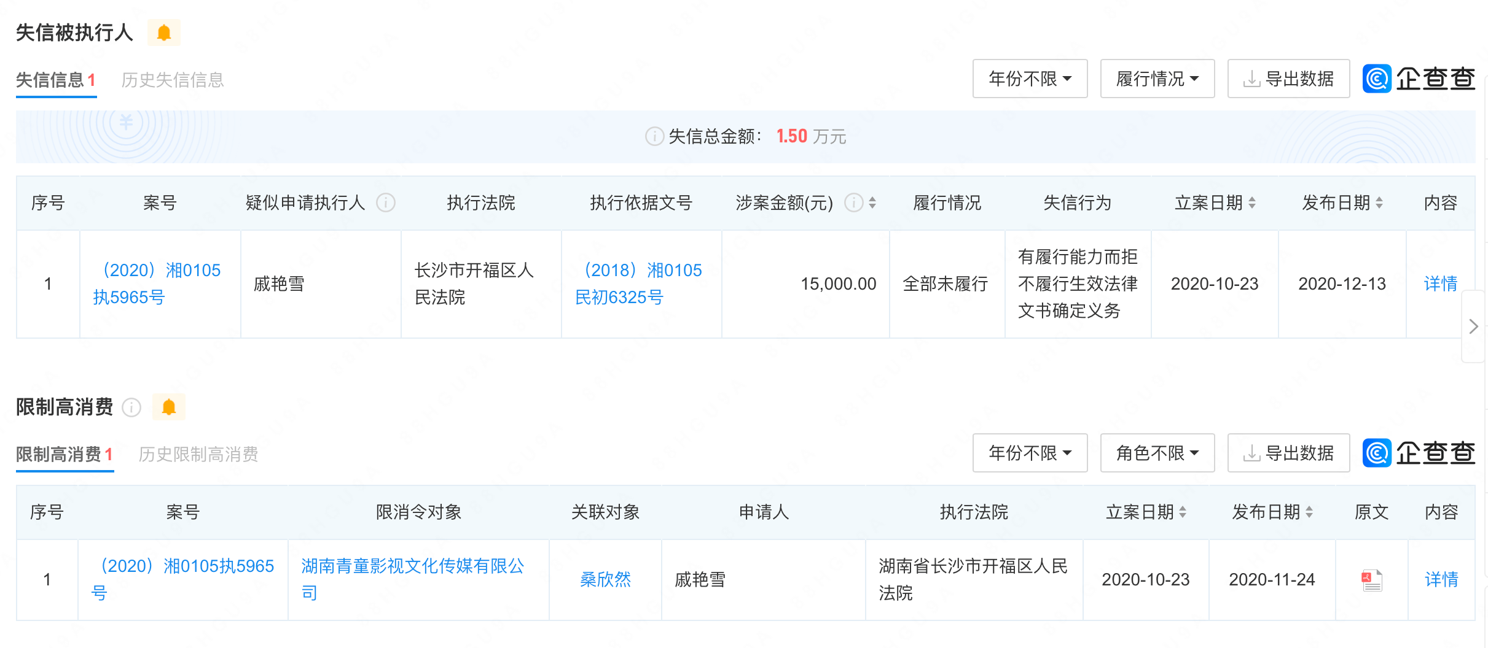
Task: Select 限制高消费 1 tab
Action: click(65, 454)
